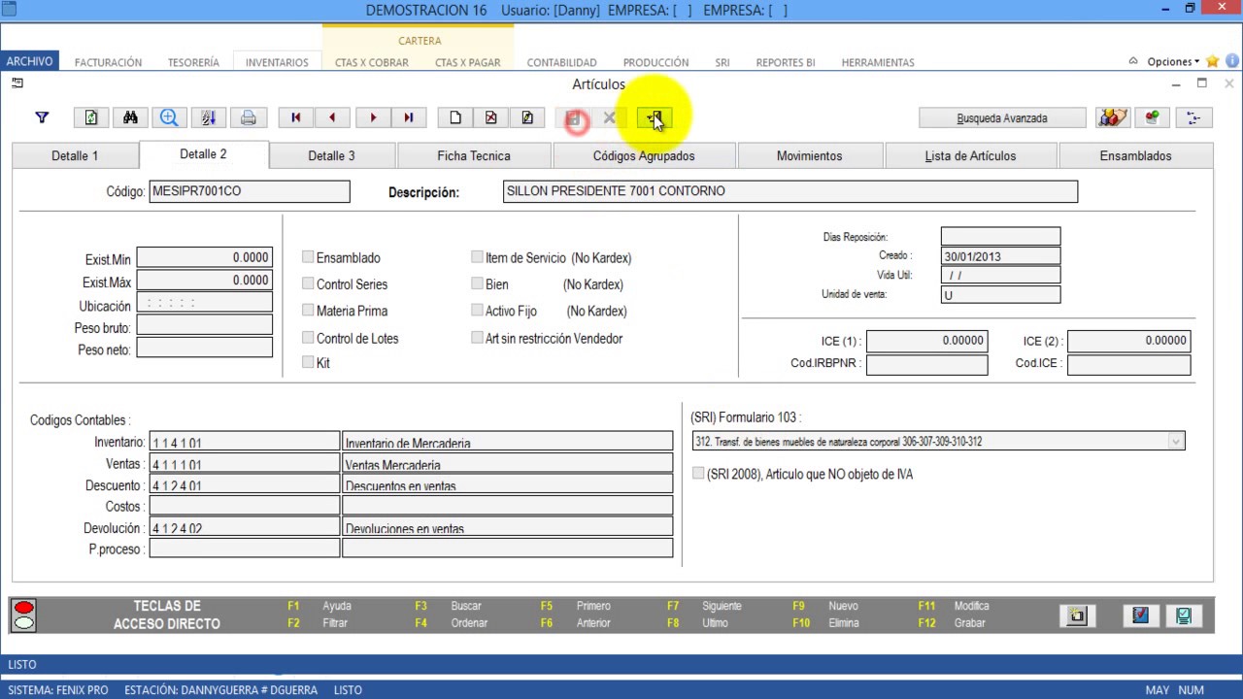Collapse the ribbon with the up chevron
The image size is (1243, 699).
tap(1133, 61)
